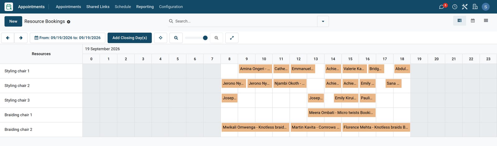Image resolution: width=497 pixels, height=146 pixels.
Task: Open the Resource Bookings settings gear
Action: point(69,22)
